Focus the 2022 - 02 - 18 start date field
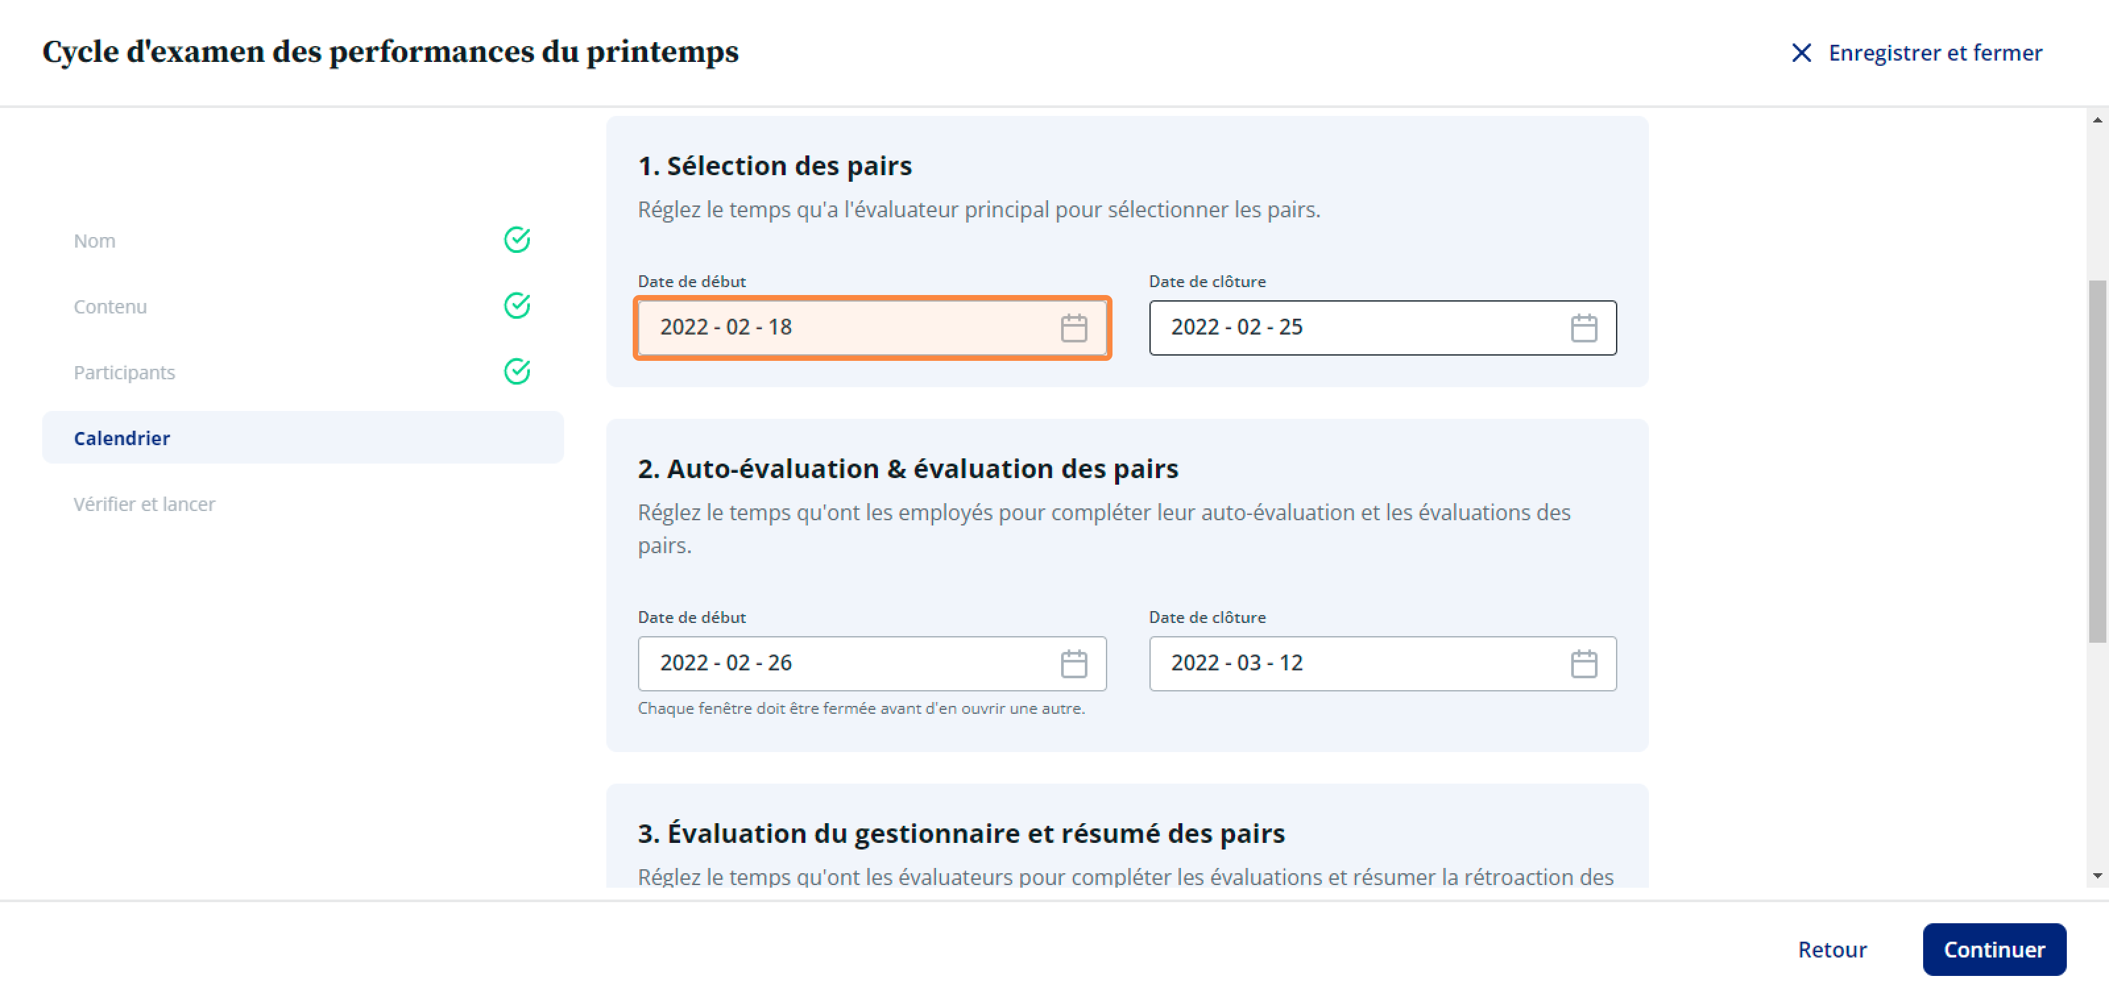Screen dimensions: 2109x997 (872, 328)
